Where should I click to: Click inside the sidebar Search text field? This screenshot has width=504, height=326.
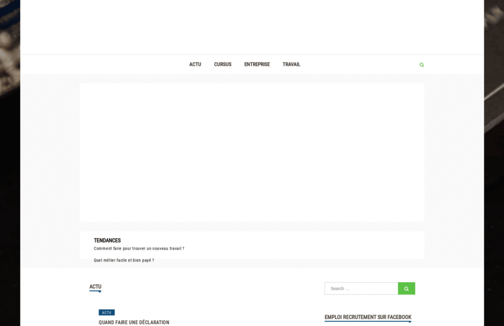(361, 289)
